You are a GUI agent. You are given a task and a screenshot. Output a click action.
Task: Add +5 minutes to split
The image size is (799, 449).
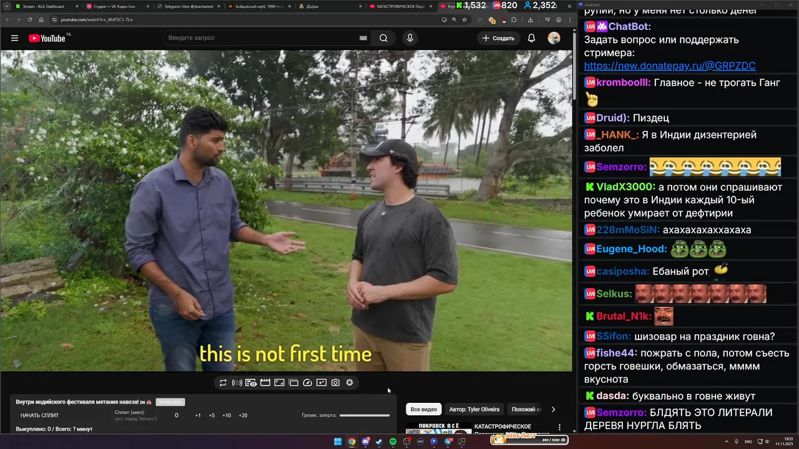point(212,415)
